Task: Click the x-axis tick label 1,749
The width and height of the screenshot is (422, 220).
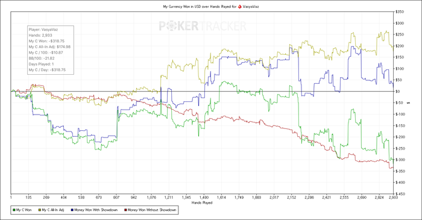Action: point(239,198)
